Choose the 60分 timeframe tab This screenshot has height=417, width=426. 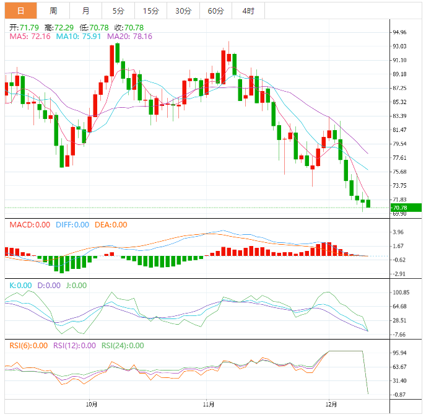[x=215, y=11]
